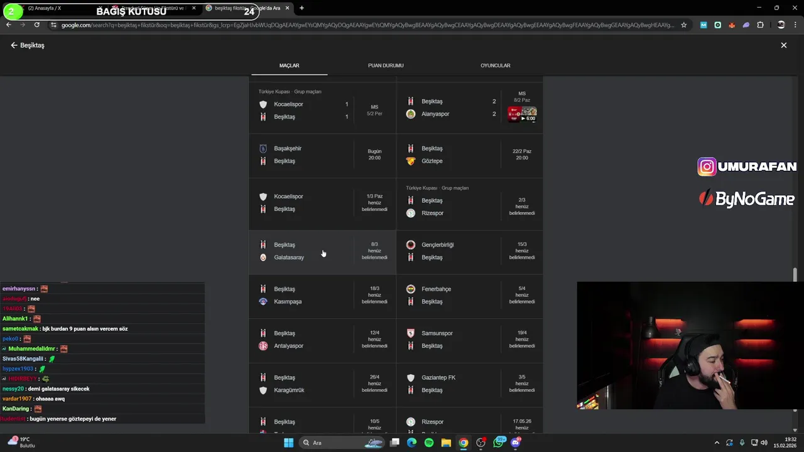Screen dimensions: 804x452
Task: Go back via the Beşiktaş back arrow
Action: tap(14, 45)
